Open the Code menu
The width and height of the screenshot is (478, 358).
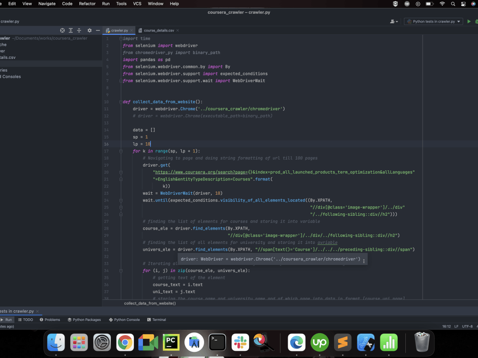coord(67,4)
